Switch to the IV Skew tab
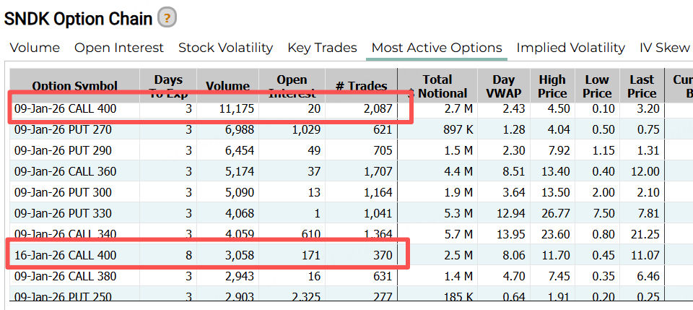Screen dimensions: 693x310 (x=664, y=48)
